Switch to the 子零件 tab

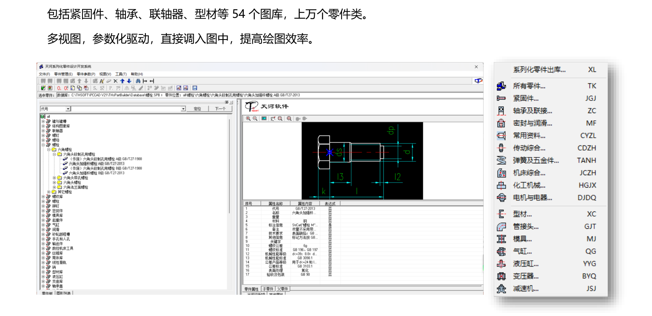[x=269, y=289]
